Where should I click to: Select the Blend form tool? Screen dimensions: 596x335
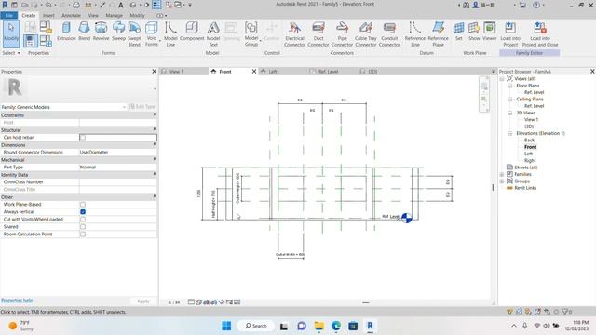point(84,31)
